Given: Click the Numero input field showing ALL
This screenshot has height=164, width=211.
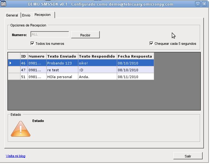Looking at the screenshot, I should pyautogui.click(x=50, y=34).
